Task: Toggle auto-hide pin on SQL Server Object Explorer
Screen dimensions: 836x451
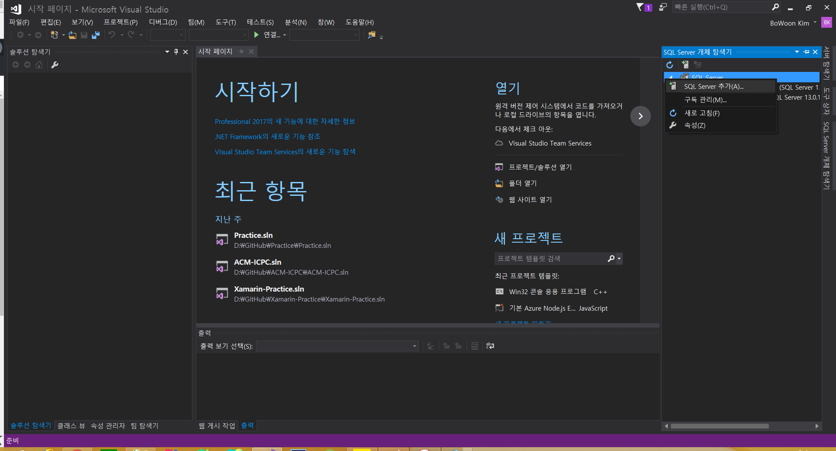Action: [x=806, y=52]
